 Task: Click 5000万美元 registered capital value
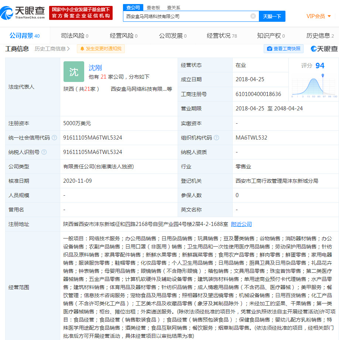coord(77,123)
